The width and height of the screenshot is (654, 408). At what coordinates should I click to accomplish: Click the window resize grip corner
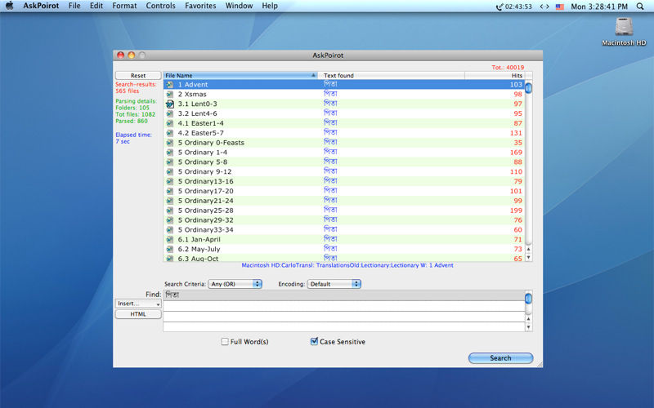[540, 364]
